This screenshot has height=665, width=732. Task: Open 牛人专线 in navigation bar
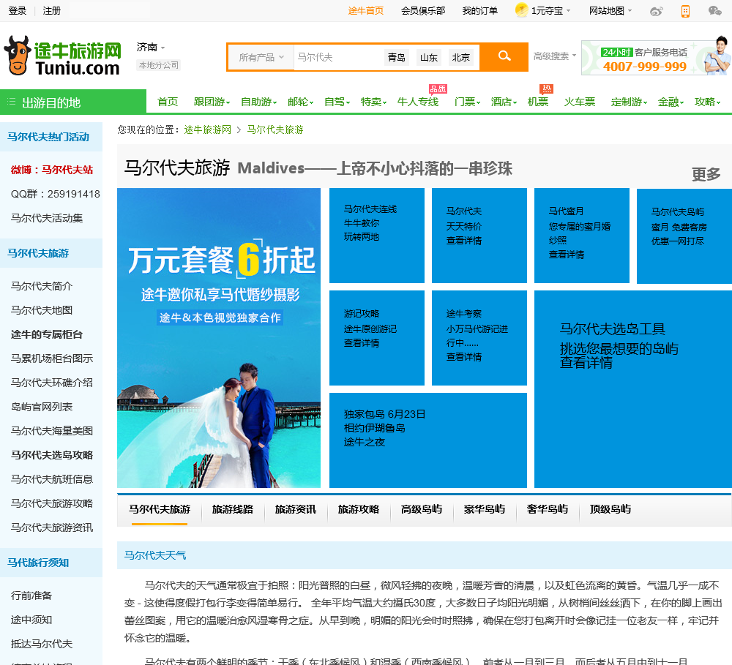(418, 102)
